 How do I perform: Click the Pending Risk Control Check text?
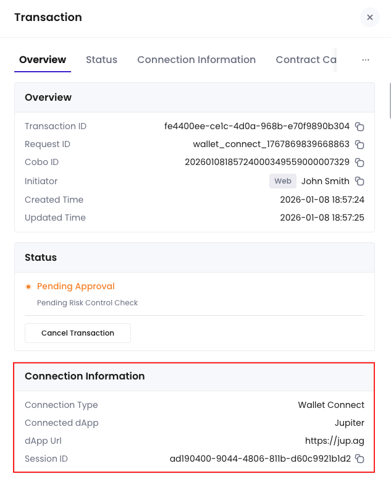pyautogui.click(x=87, y=303)
